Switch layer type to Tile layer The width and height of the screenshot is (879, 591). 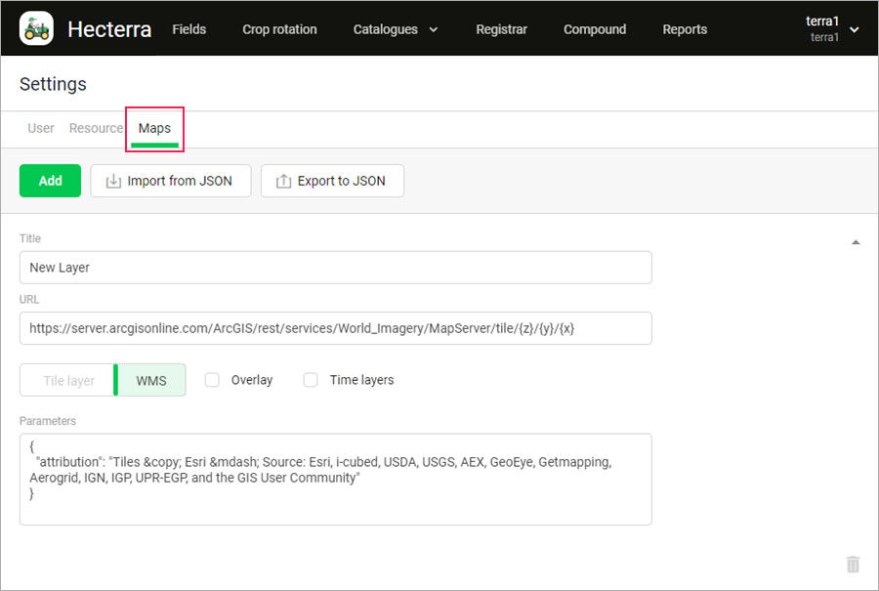pyautogui.click(x=68, y=380)
